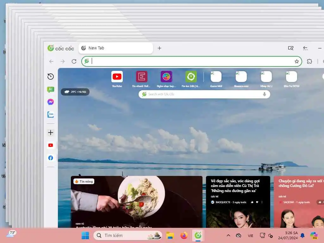Go back to previous page
The width and height of the screenshot is (324, 243).
51,61
